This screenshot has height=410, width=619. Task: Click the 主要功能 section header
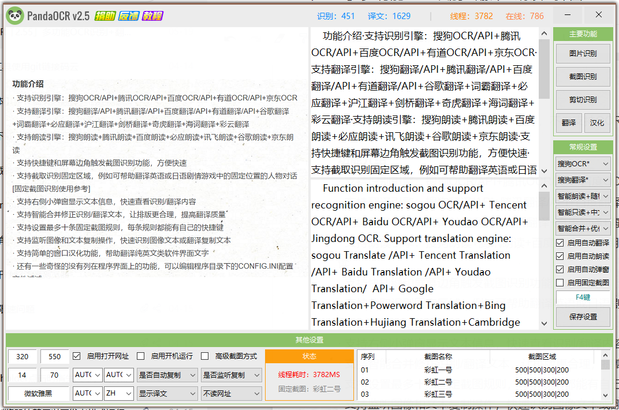coord(583,34)
